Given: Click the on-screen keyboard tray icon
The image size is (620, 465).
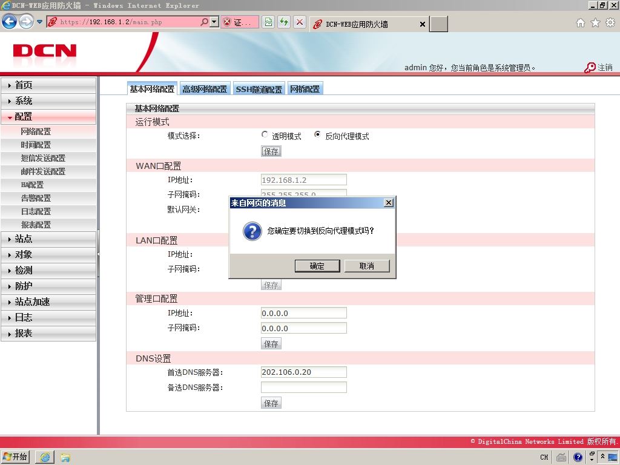Looking at the screenshot, I should (x=561, y=458).
